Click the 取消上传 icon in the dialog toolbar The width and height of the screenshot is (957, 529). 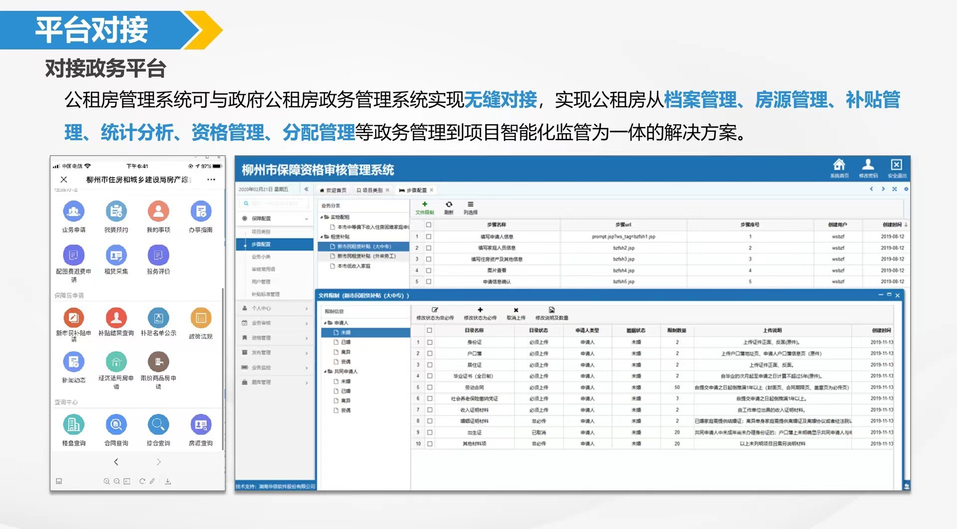point(516,311)
